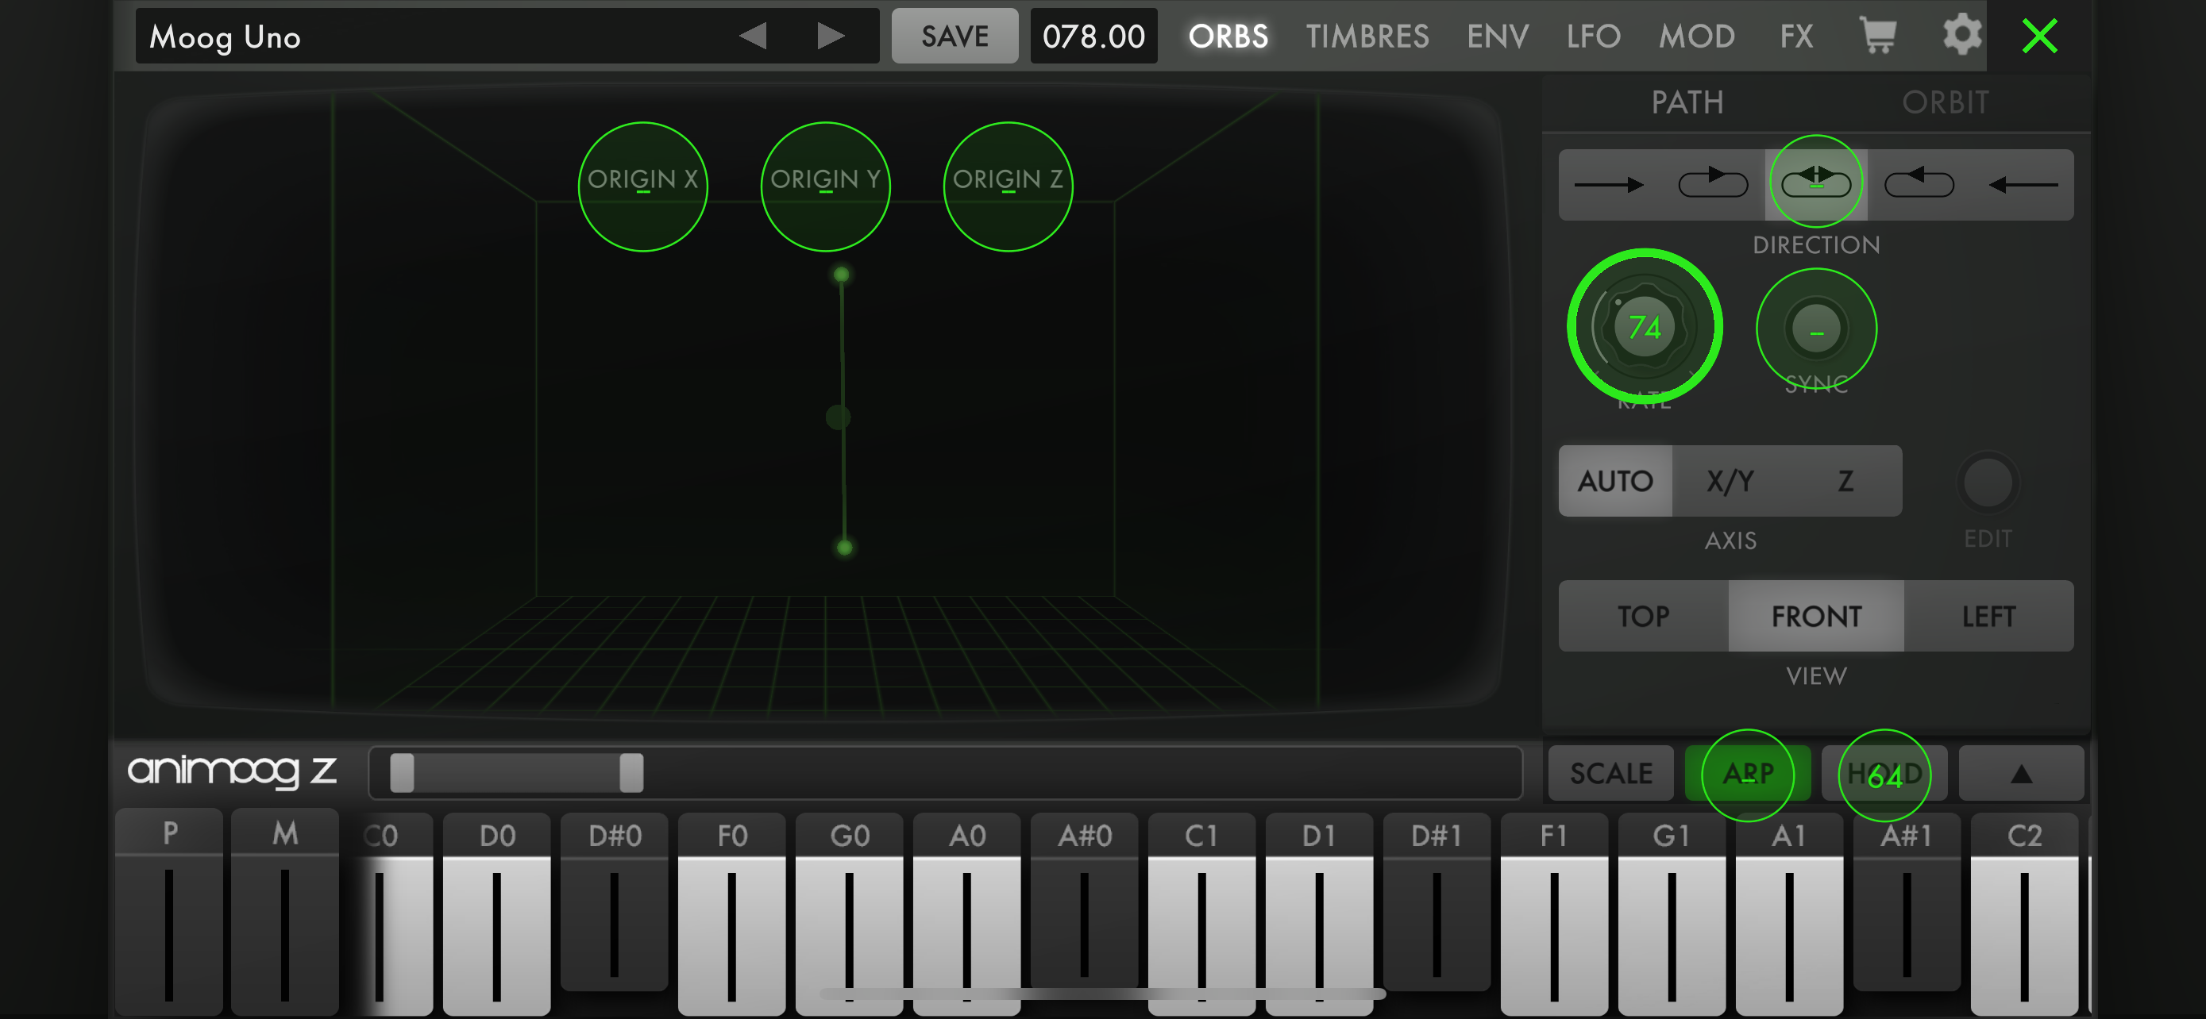Click the SYNC knob
The height and width of the screenshot is (1019, 2206).
click(1816, 329)
